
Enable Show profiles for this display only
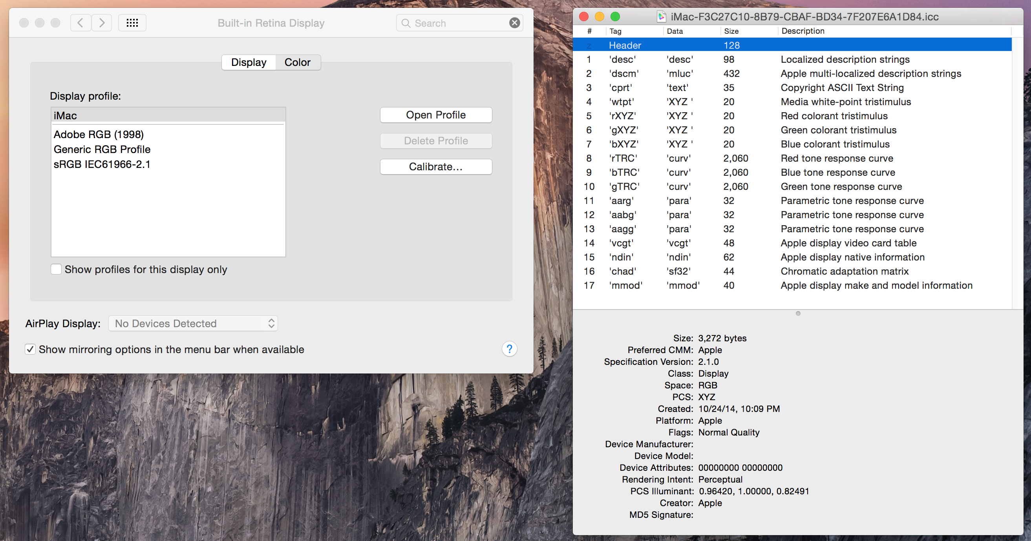click(x=56, y=269)
